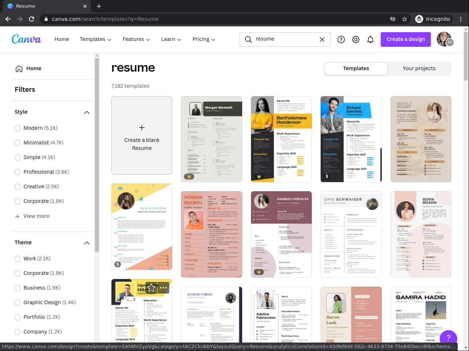This screenshot has width=469, height=351.
Task: Collapse the Style filter section
Action: [87, 112]
